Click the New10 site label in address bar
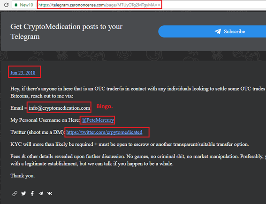 (x=26, y=5)
